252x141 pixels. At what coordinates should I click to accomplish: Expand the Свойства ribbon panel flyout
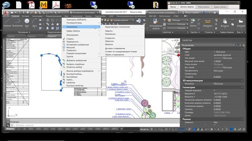(x=168, y=32)
